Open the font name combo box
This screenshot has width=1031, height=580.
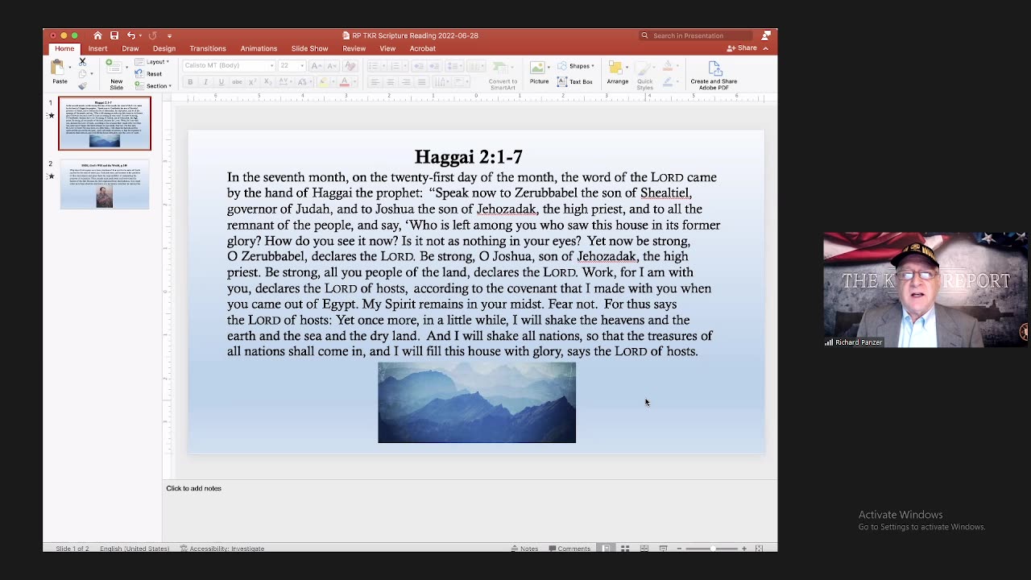pyautogui.click(x=229, y=65)
